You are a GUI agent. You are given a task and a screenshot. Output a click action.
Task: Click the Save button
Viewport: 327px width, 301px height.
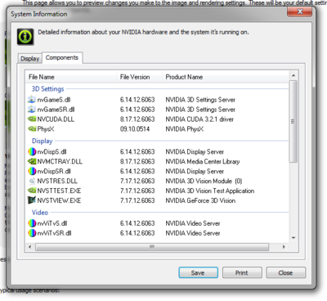(x=198, y=272)
